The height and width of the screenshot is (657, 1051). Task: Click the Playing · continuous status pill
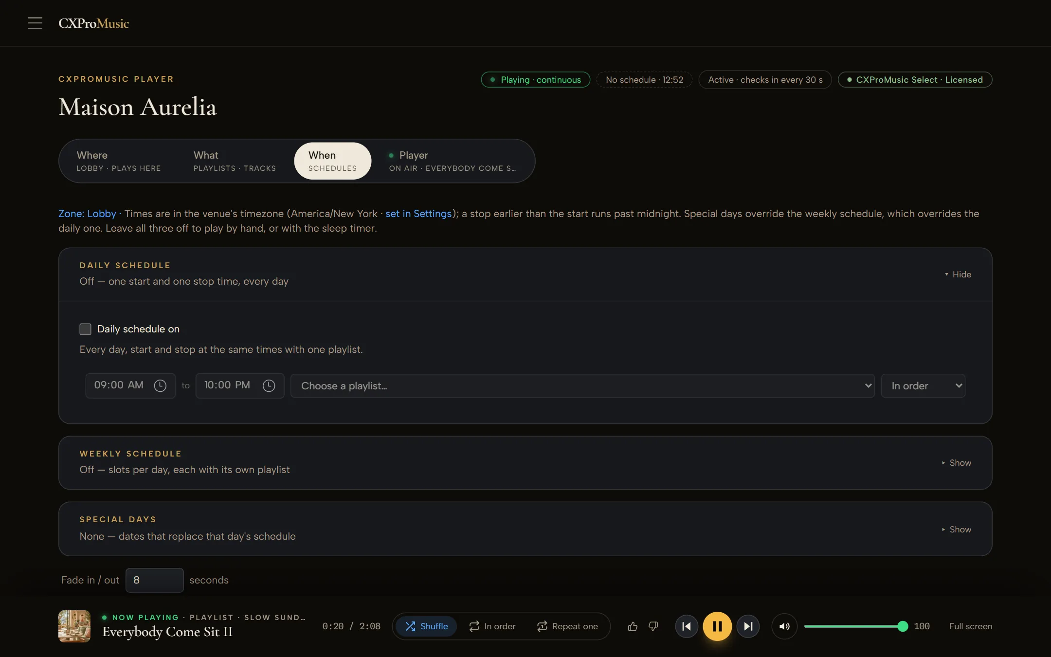535,80
